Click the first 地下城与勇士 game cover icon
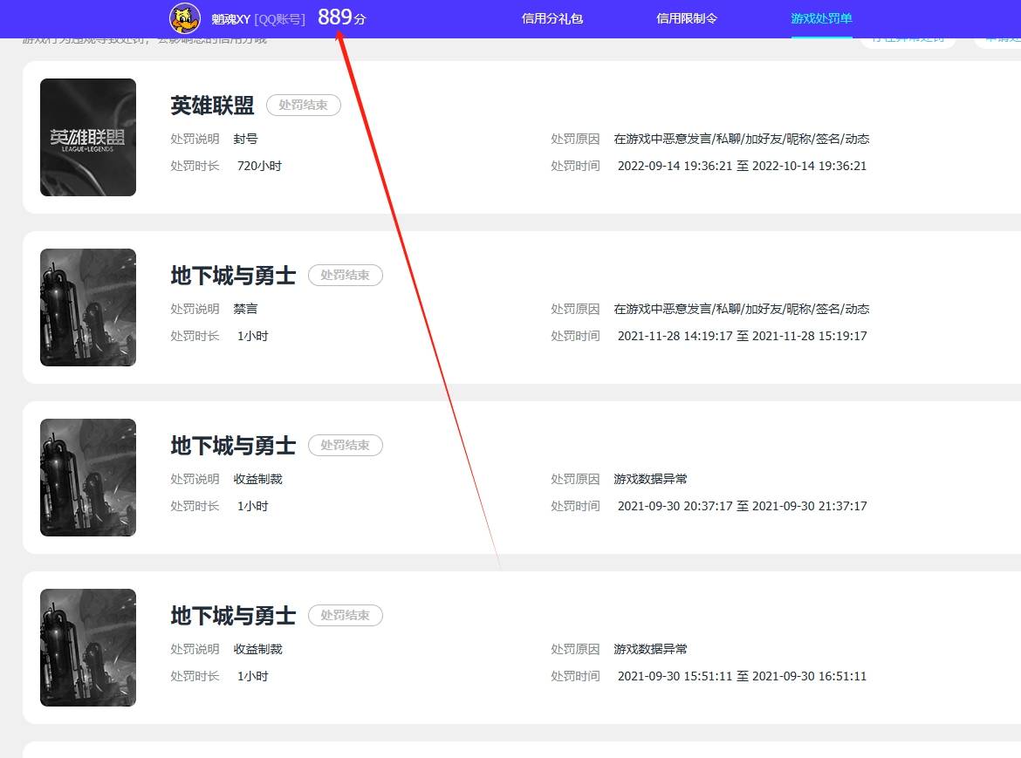 coord(87,306)
